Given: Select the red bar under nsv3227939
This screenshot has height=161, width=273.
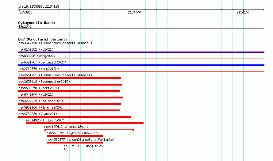Looking at the screenshot, I should [69, 104].
